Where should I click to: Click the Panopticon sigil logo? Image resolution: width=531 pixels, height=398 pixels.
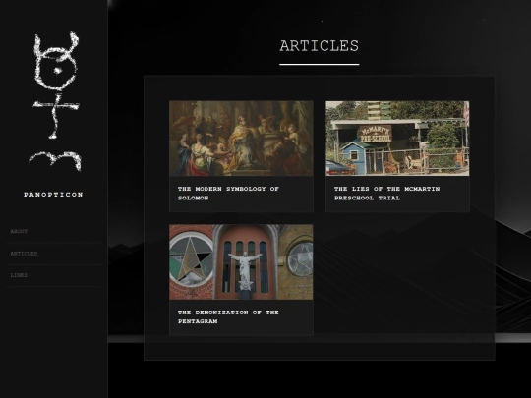coord(56,101)
